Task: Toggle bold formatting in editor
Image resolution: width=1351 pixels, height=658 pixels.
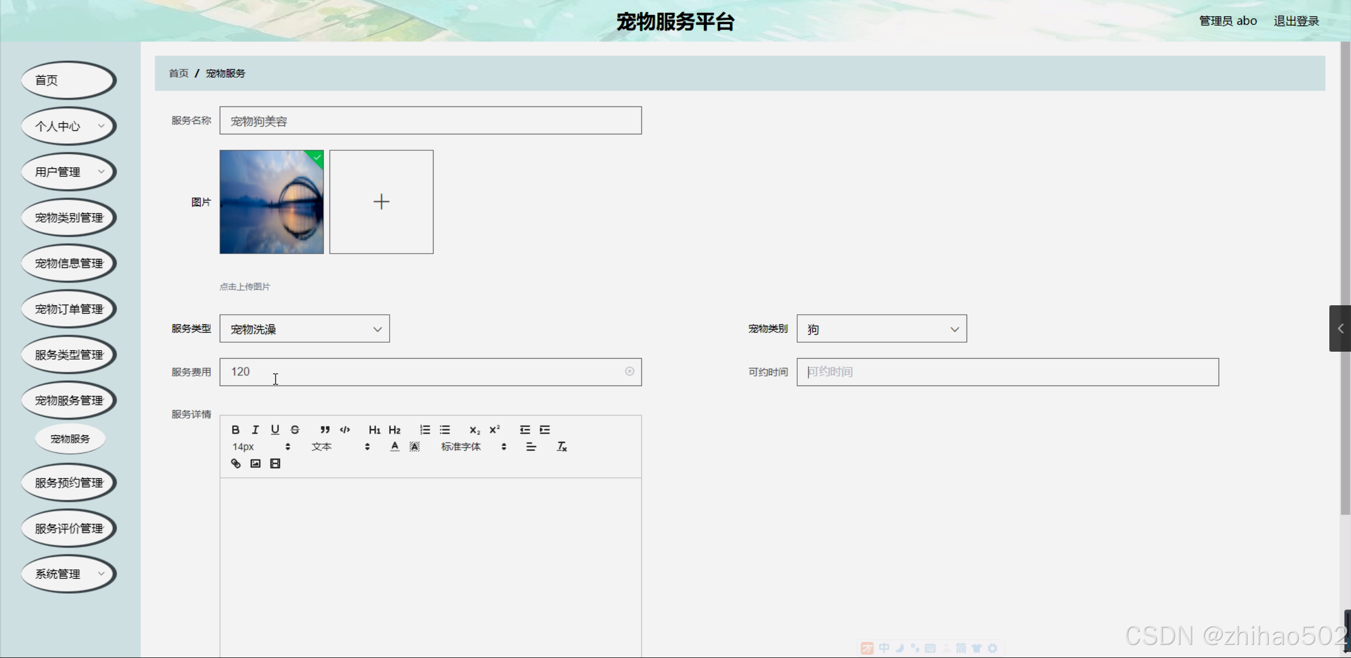Action: [235, 430]
